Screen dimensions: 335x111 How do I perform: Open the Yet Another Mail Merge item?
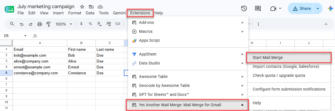pyautogui.click(x=187, y=105)
